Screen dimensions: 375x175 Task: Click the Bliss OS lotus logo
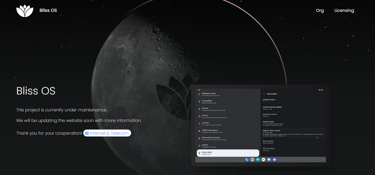pos(25,11)
